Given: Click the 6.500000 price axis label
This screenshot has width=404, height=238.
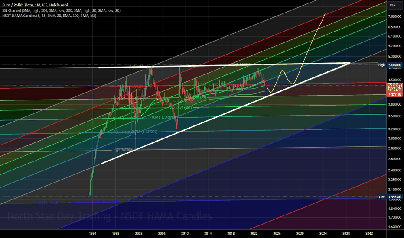Looking at the screenshot, I should click(x=395, y=27).
